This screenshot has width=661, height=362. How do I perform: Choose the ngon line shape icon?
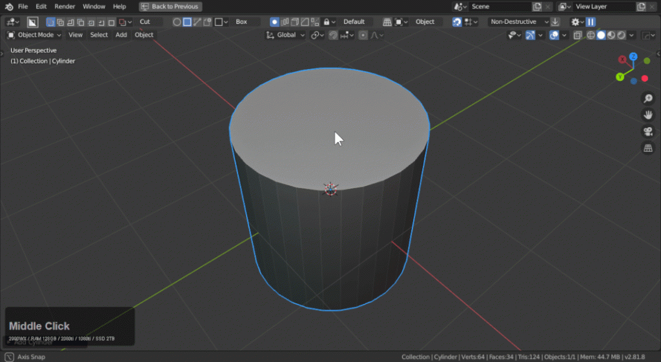click(198, 21)
